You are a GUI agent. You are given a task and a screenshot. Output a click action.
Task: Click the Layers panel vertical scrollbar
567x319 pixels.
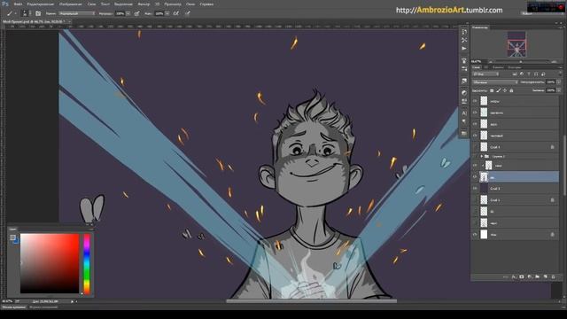564,167
